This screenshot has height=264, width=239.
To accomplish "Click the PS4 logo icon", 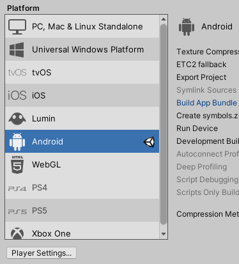I will [x=17, y=189].
